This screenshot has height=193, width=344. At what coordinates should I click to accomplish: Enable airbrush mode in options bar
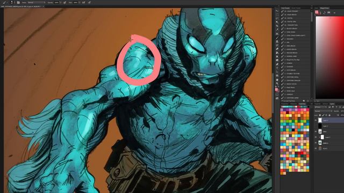[x=84, y=2]
